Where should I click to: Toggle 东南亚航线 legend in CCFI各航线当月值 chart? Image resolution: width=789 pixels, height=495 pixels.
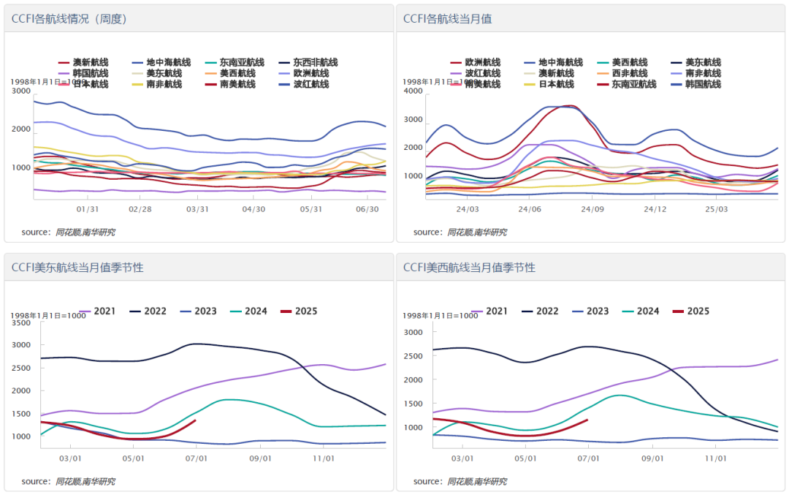tap(627, 84)
